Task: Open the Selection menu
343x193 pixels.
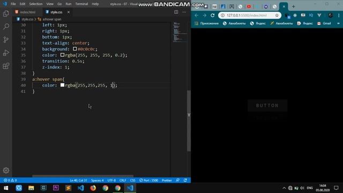Action: [36, 4]
